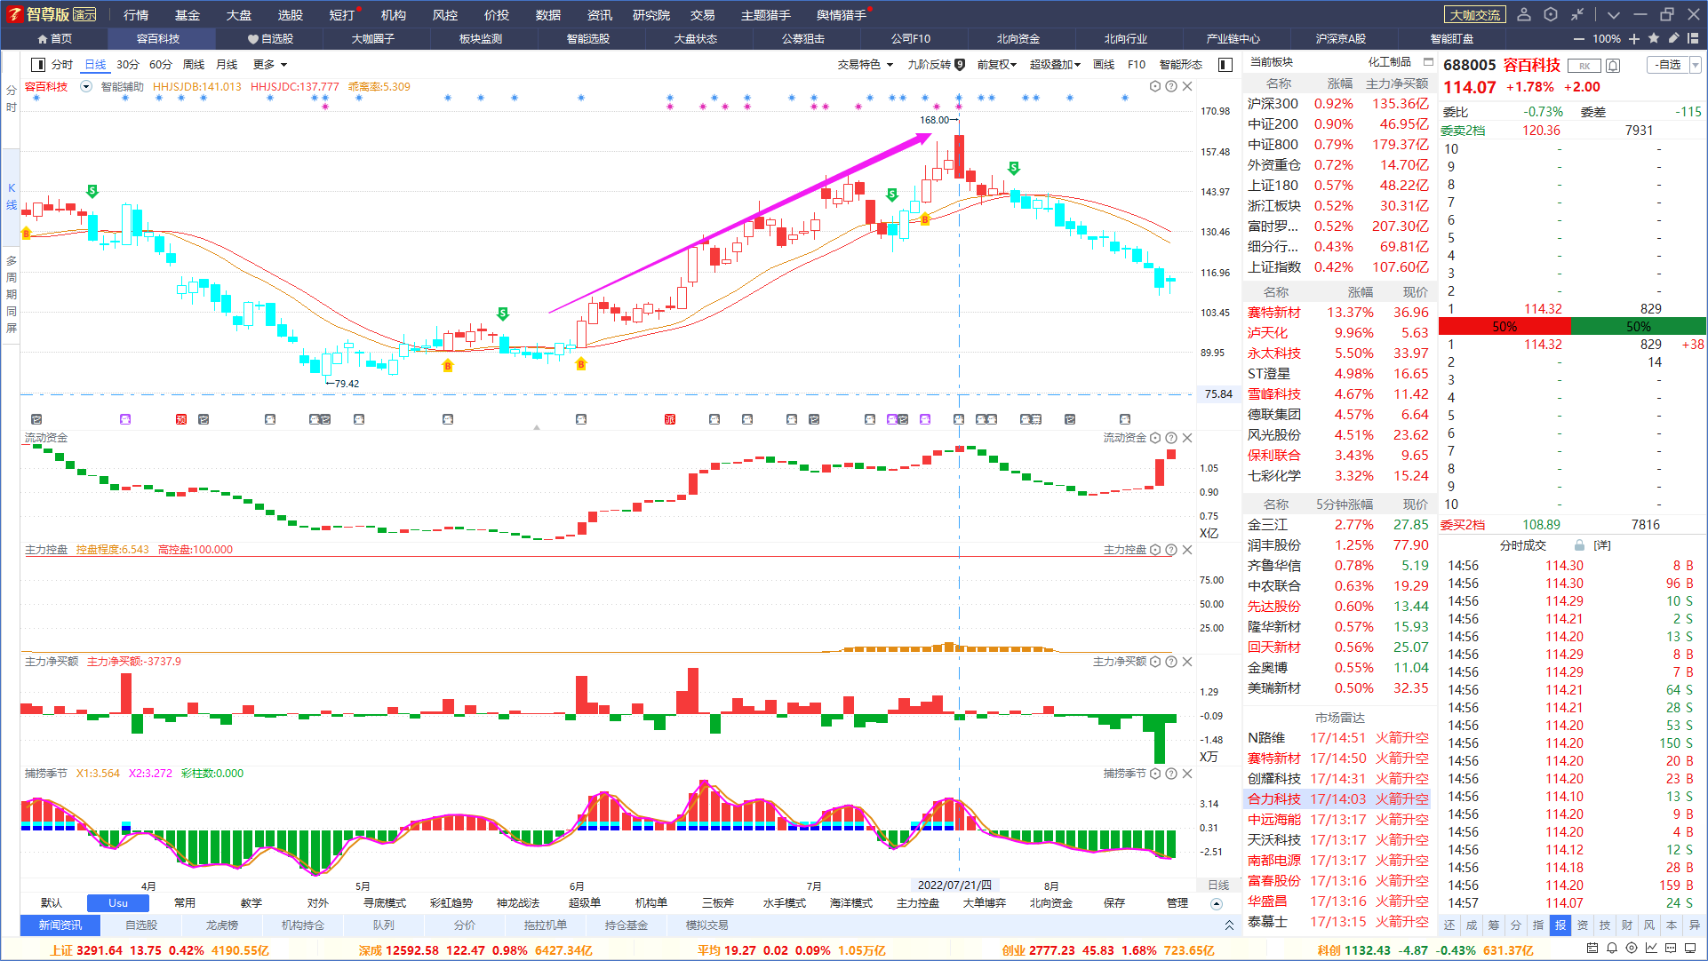Open the 选股 menu

(x=291, y=14)
